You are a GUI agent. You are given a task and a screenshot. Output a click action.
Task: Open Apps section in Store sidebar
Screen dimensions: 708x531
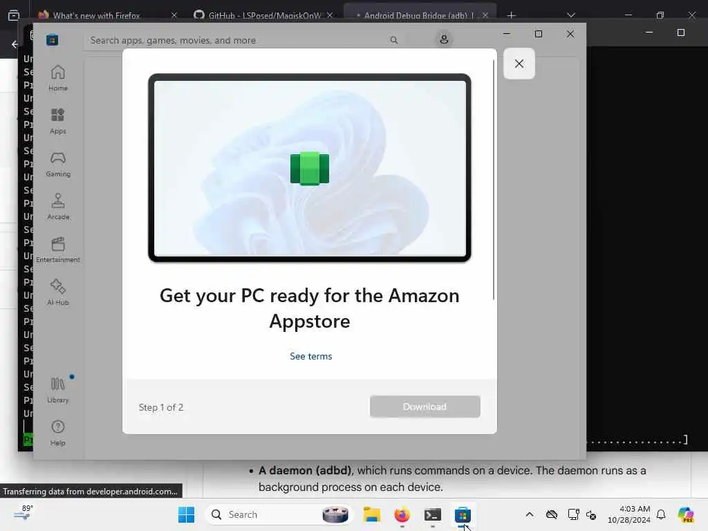point(58,121)
